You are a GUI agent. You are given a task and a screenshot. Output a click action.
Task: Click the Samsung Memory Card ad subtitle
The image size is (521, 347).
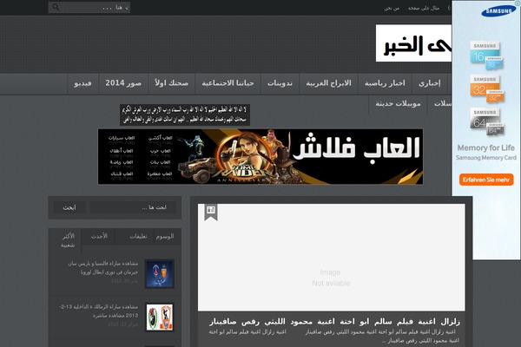coord(485,158)
